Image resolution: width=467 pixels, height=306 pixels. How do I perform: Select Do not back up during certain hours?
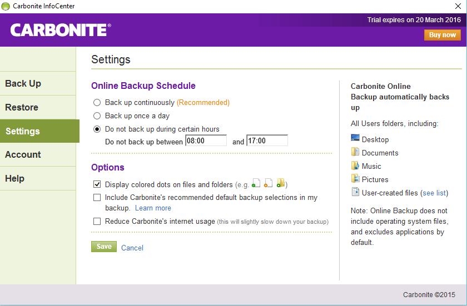click(97, 129)
